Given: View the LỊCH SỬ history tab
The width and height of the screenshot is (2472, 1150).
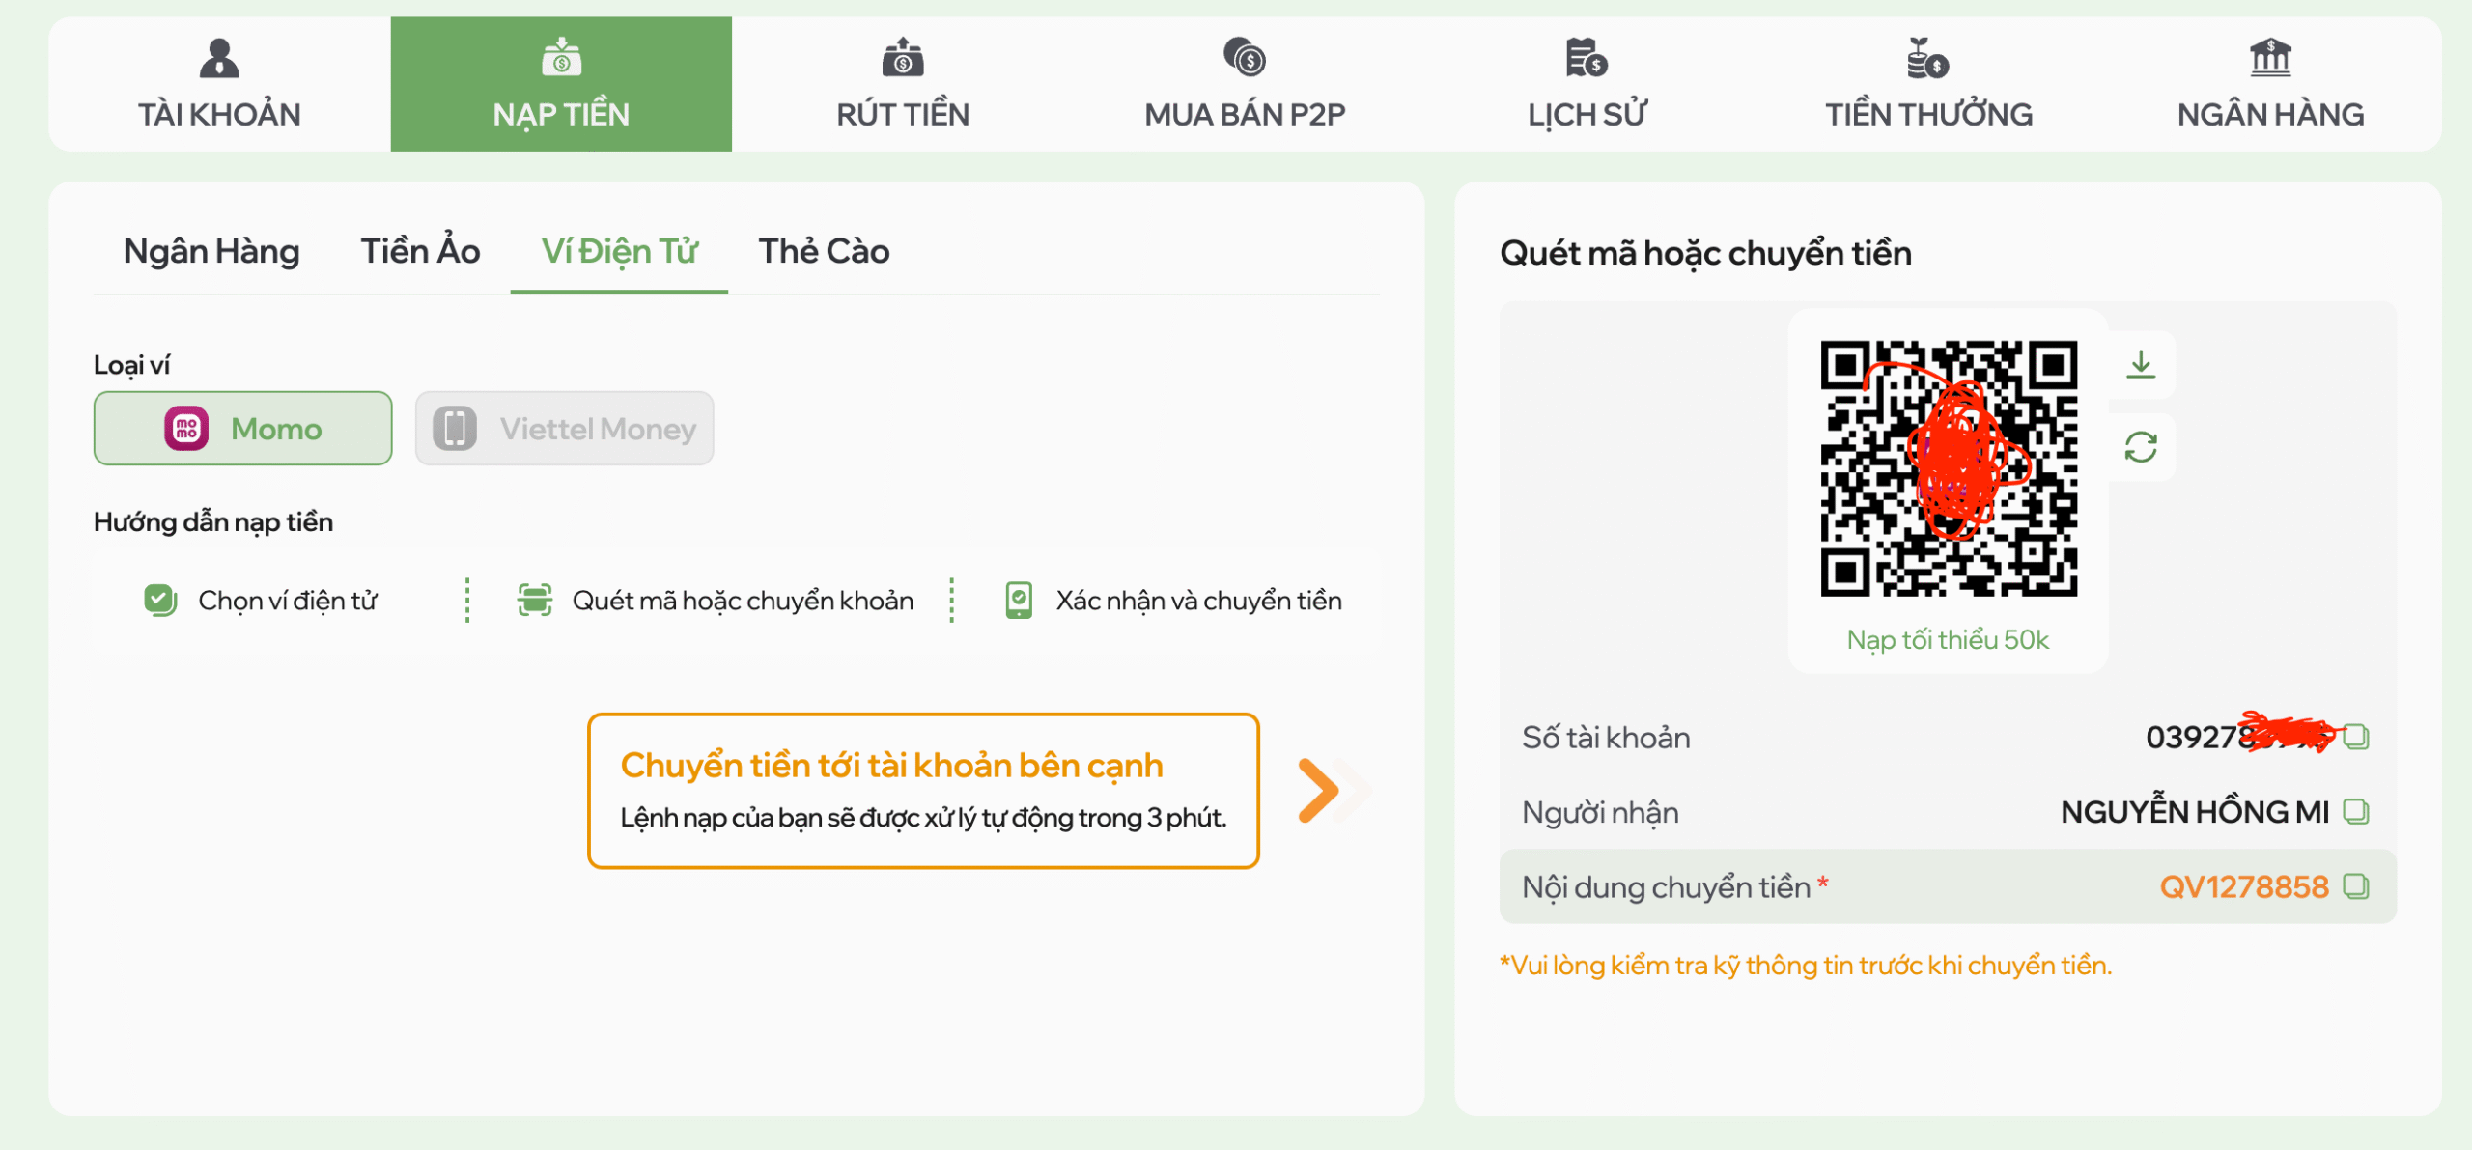Looking at the screenshot, I should pos(1587,84).
